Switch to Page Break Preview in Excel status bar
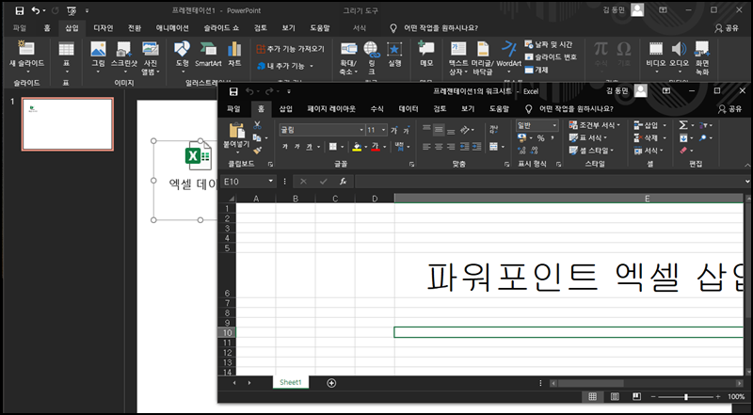Viewport: 753px width, 415px height. 637,397
